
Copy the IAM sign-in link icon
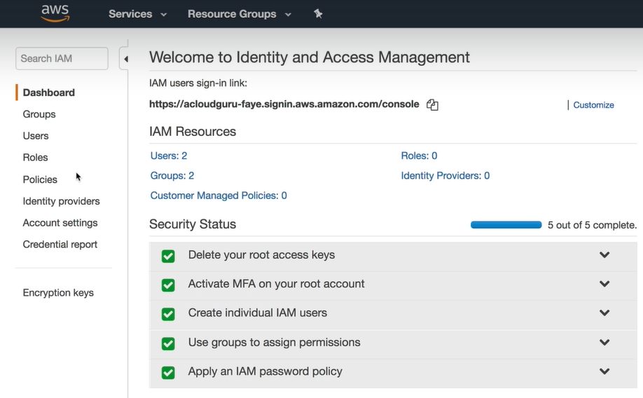pyautogui.click(x=432, y=105)
